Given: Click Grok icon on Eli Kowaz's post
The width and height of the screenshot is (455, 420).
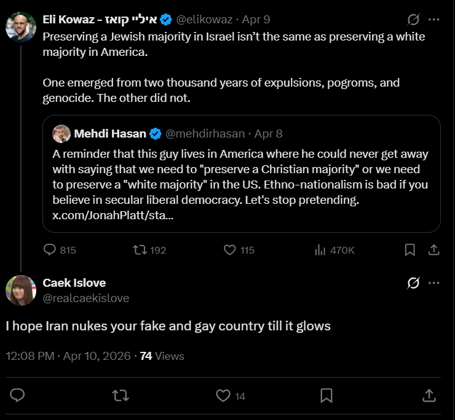Looking at the screenshot, I should tap(414, 20).
